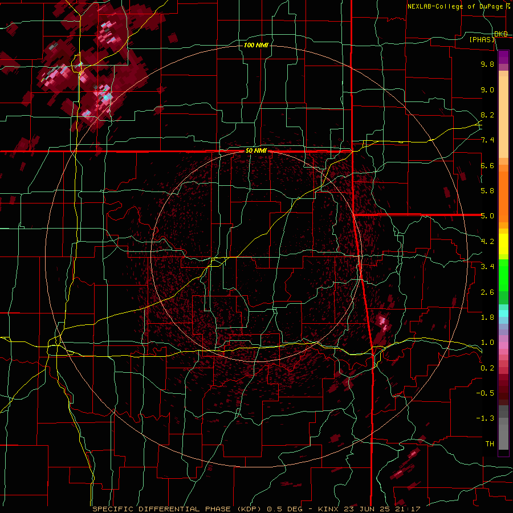Click the 1.0 scale value
This screenshot has height=513, width=513.
[487, 343]
